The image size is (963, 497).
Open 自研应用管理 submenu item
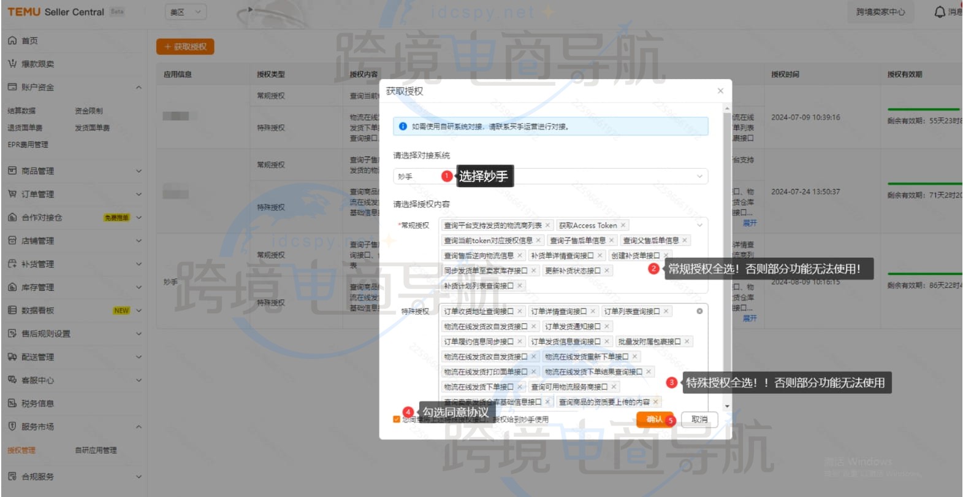tap(96, 450)
